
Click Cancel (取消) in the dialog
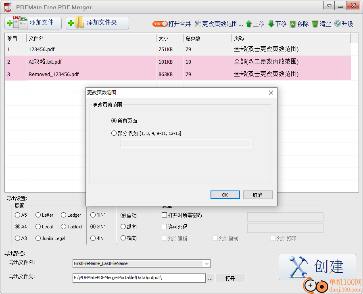258,195
